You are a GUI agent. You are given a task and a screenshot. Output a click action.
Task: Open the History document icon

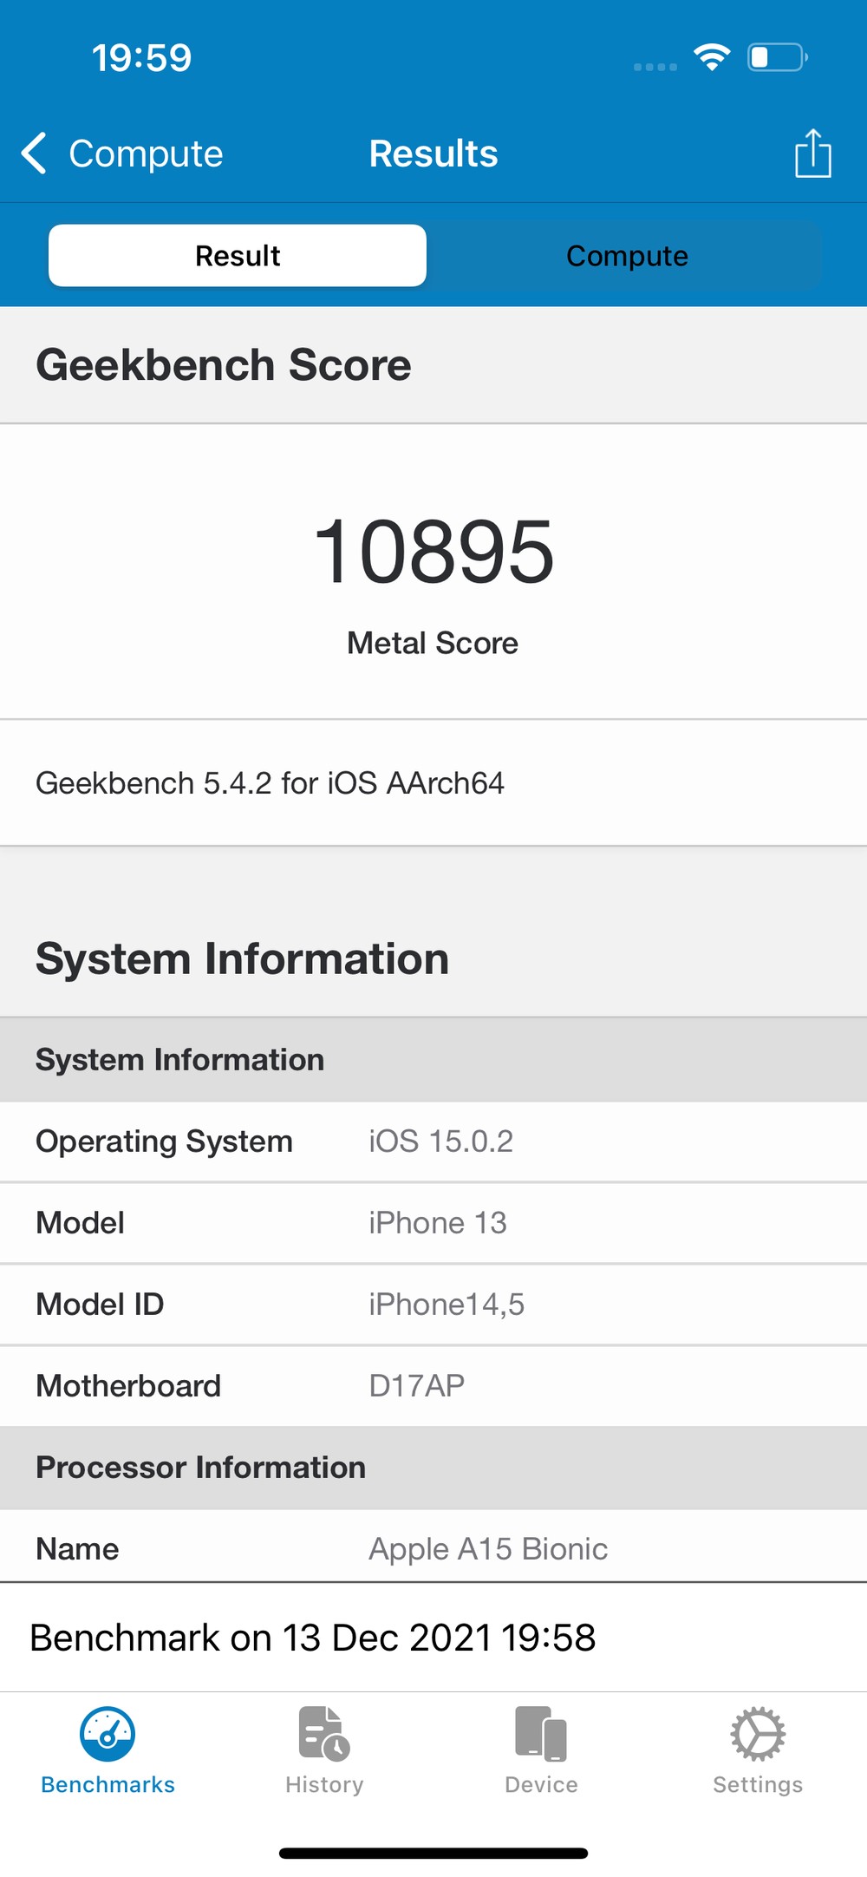(324, 1734)
